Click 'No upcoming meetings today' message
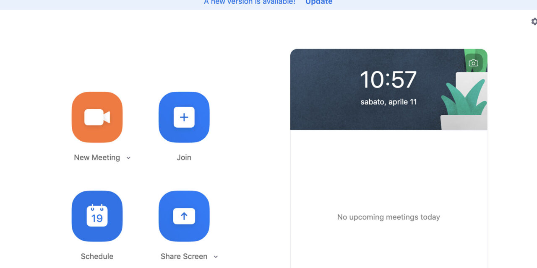The height and width of the screenshot is (268, 537). pyautogui.click(x=388, y=217)
